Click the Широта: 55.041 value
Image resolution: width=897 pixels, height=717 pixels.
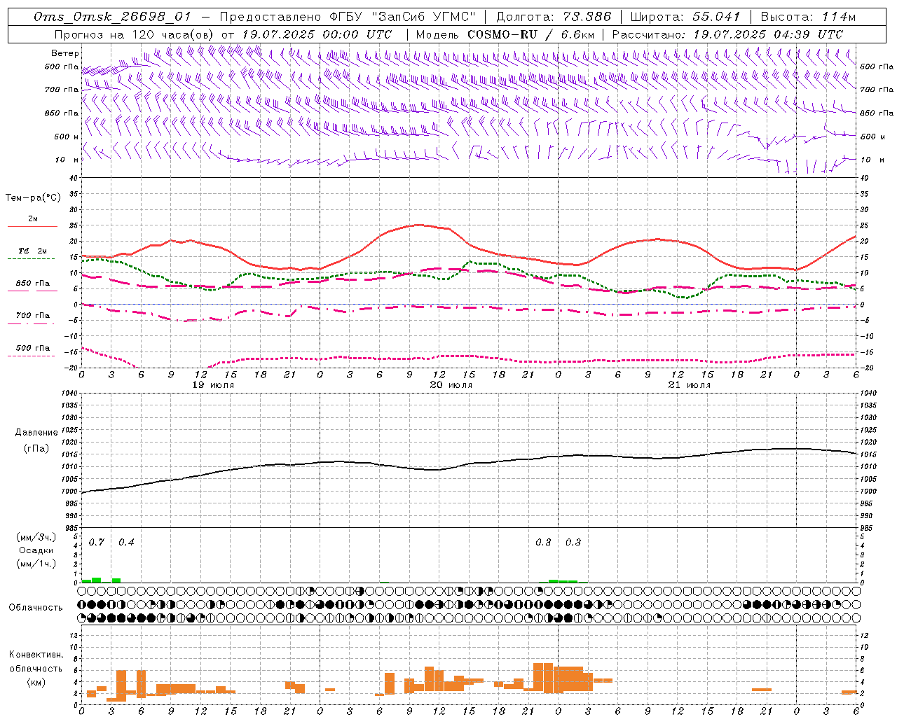(685, 17)
